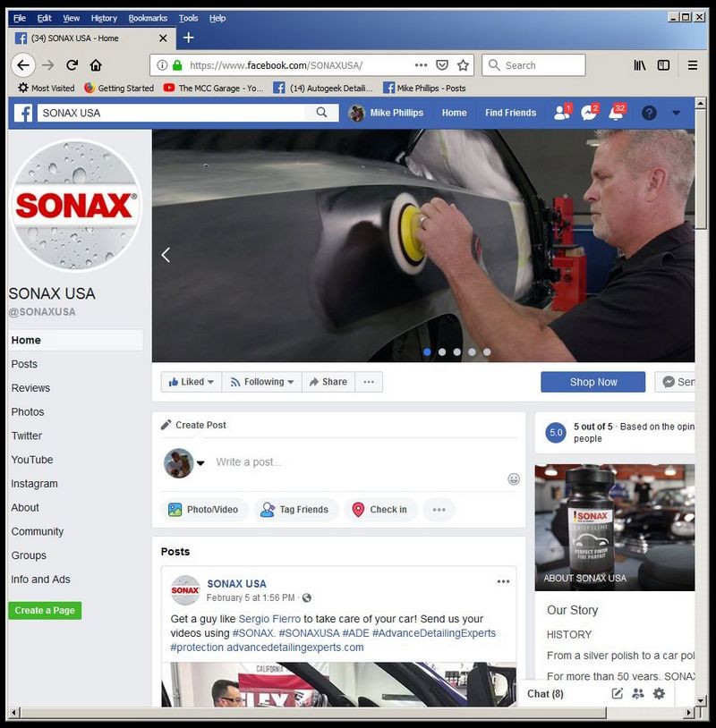The image size is (716, 728).
Task: Show previous cover photo with left arrow
Action: (x=166, y=254)
